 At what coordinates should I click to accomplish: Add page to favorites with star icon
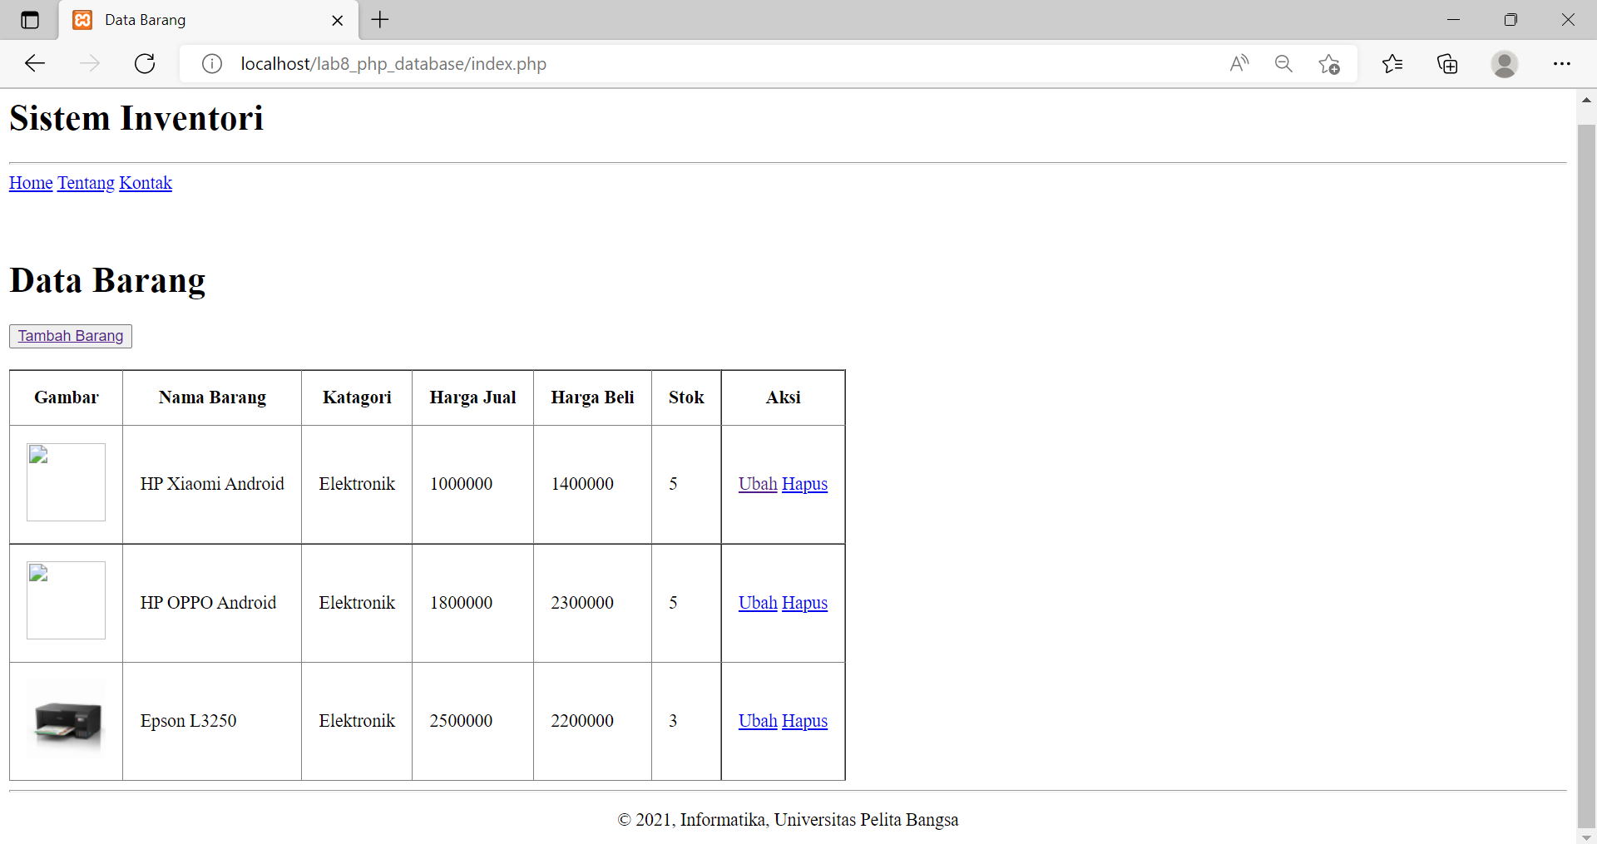click(x=1328, y=63)
